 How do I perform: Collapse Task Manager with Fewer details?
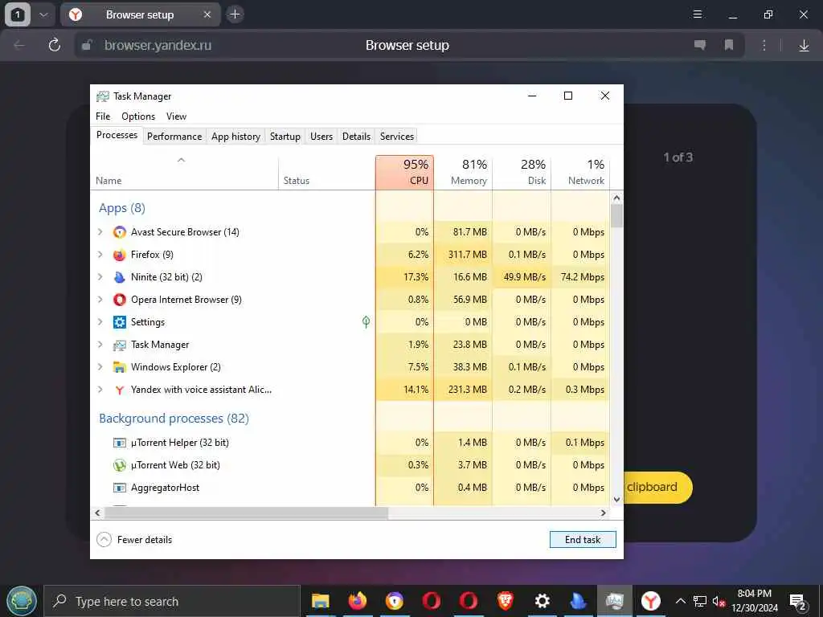pyautogui.click(x=135, y=539)
